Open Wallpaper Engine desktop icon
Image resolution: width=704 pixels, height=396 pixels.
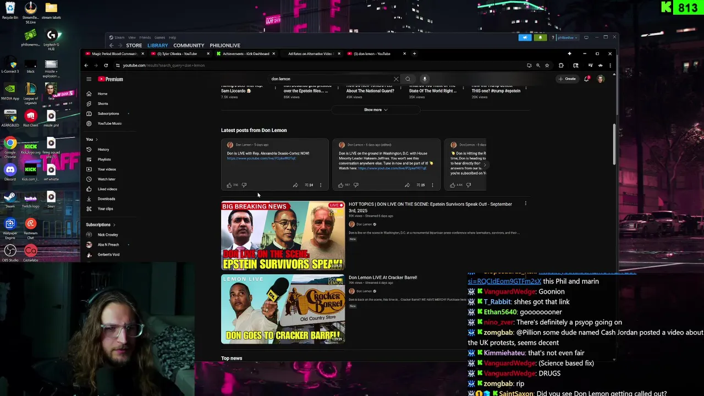10,227
